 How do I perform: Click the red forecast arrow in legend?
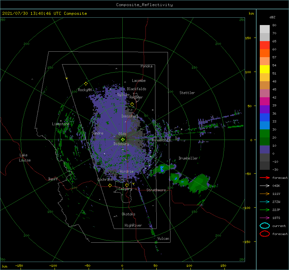(x=265, y=178)
